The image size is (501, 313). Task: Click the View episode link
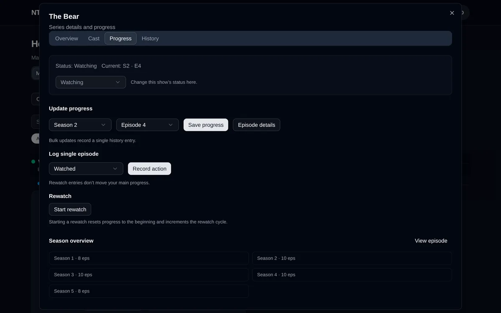tap(431, 241)
